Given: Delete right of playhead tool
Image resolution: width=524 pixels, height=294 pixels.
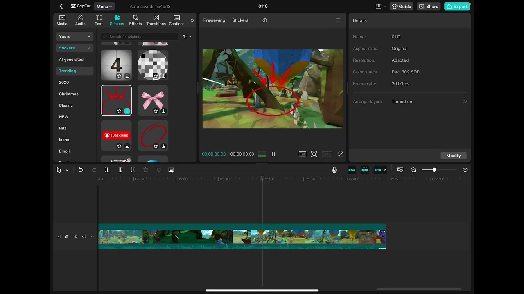Looking at the screenshot, I should click(133, 170).
